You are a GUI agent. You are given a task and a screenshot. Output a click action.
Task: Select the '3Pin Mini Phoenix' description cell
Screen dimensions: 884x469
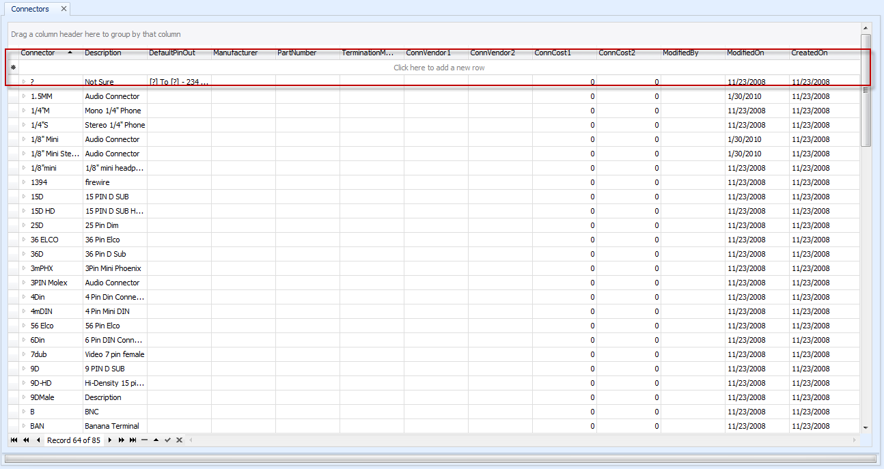click(115, 268)
